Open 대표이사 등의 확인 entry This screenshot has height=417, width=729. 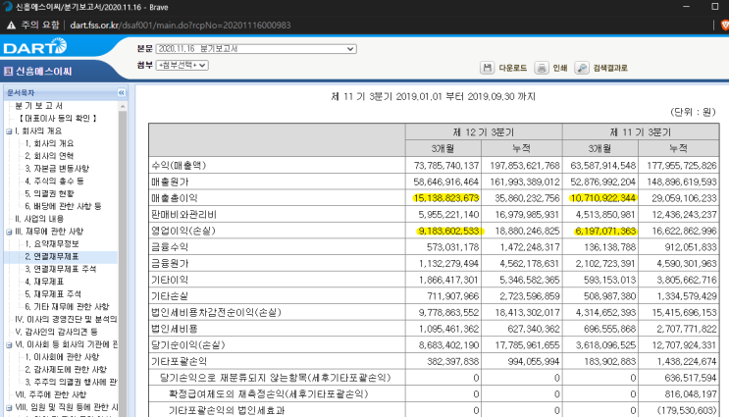[58, 119]
